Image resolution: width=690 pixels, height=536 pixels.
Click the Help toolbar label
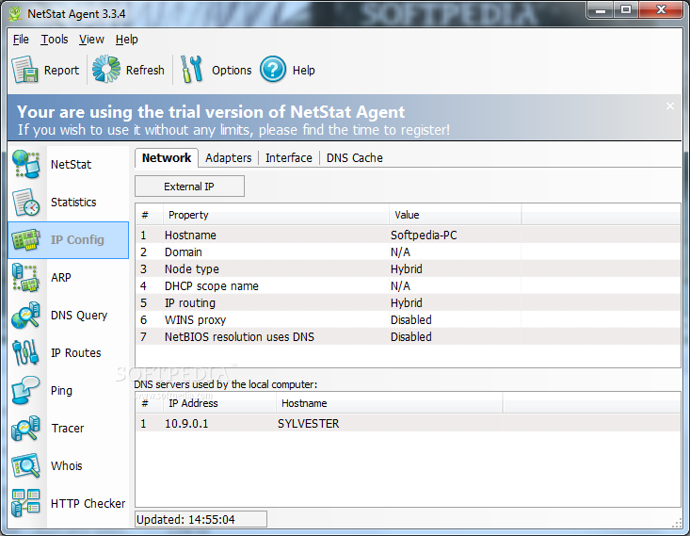click(x=304, y=71)
